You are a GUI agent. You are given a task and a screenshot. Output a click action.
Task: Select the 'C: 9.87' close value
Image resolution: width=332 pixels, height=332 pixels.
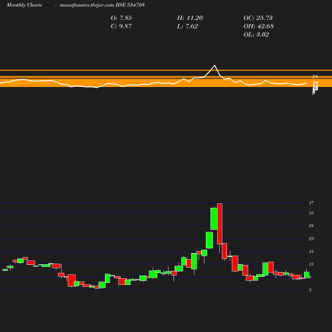121,26
